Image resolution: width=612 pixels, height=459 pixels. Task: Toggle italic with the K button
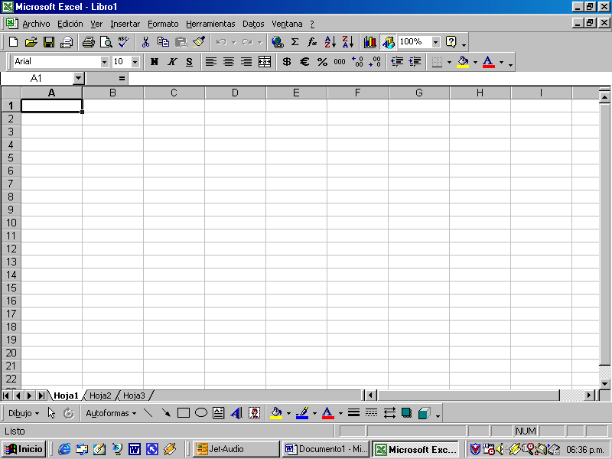(x=171, y=61)
